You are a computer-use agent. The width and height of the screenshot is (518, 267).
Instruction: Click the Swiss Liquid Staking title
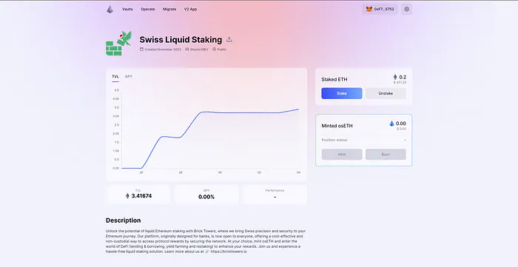[x=181, y=40]
